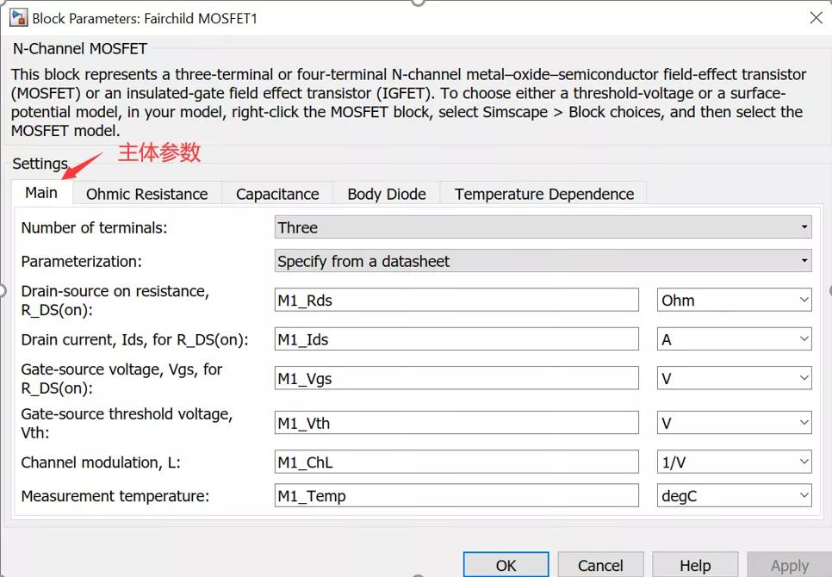832x577 pixels.
Task: Return to the Main tab
Action: point(40,192)
